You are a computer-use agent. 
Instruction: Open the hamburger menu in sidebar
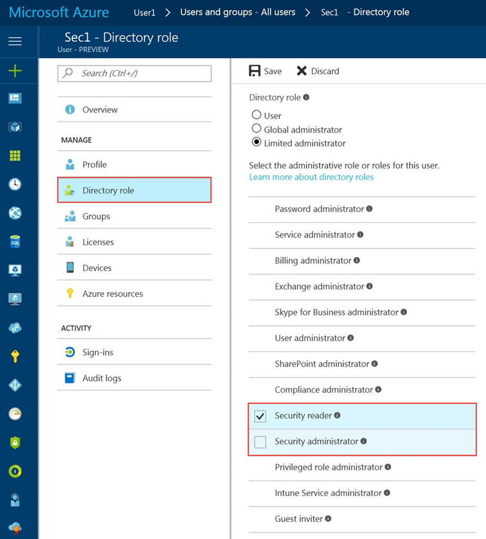15,41
